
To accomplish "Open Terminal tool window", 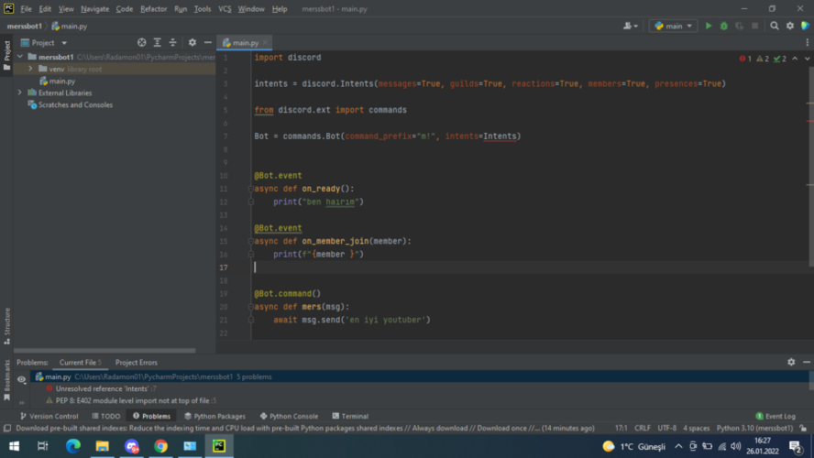I will pyautogui.click(x=350, y=416).
